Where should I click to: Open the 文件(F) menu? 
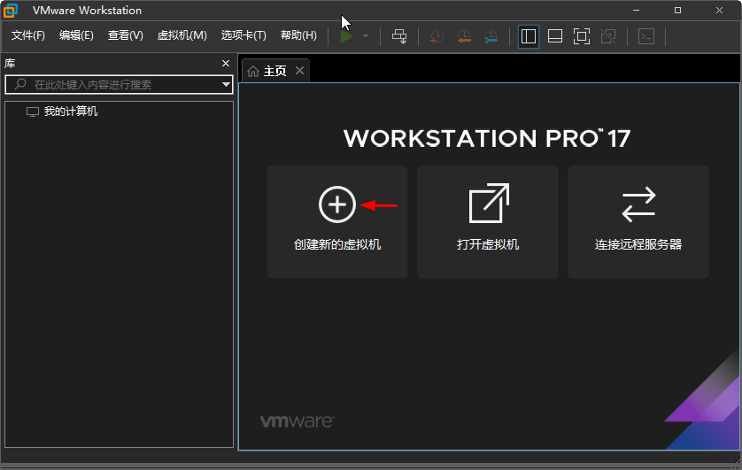(28, 35)
